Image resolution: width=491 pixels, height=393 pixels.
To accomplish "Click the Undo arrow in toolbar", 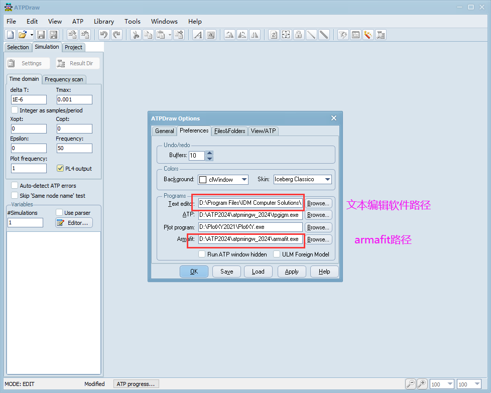I will tap(104, 35).
